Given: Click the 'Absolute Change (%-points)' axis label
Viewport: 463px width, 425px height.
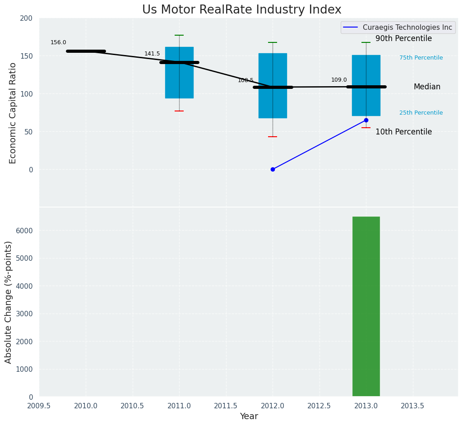Looking at the screenshot, I should point(8,303).
